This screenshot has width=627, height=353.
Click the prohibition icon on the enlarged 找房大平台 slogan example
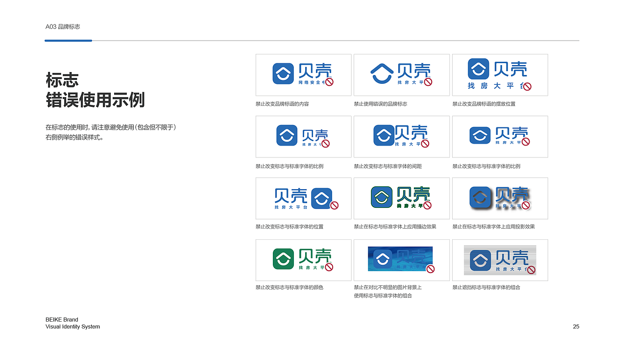click(527, 86)
